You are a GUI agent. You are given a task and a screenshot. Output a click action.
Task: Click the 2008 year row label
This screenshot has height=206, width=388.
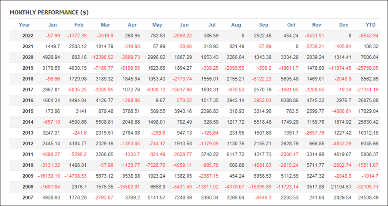[x=28, y=187]
